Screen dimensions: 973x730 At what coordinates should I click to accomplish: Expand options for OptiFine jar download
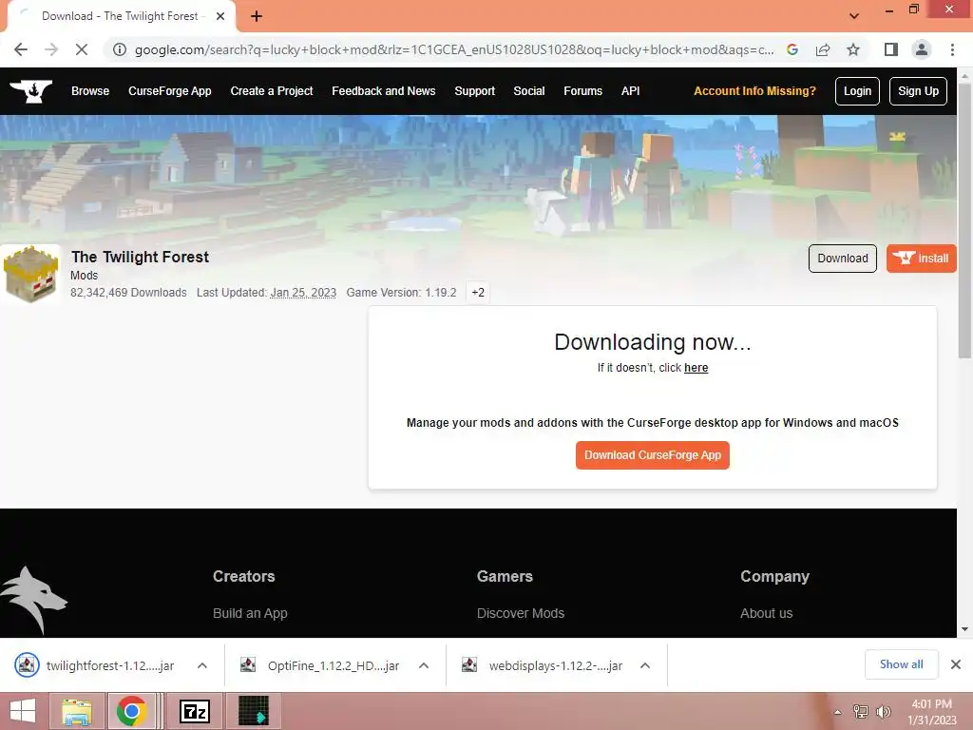point(424,665)
